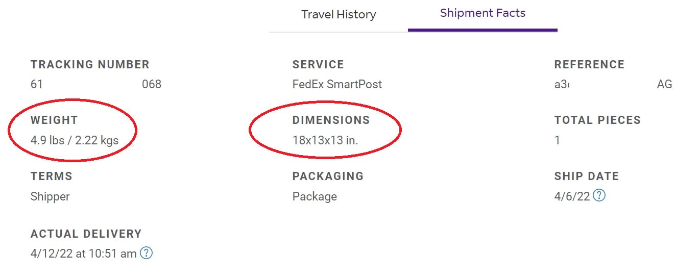Click the ACTUAL DELIVERY heading
Viewport: 700px width, 279px height.
86,234
